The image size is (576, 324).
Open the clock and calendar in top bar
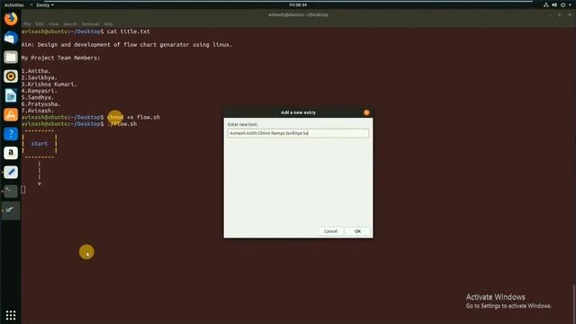(298, 4)
